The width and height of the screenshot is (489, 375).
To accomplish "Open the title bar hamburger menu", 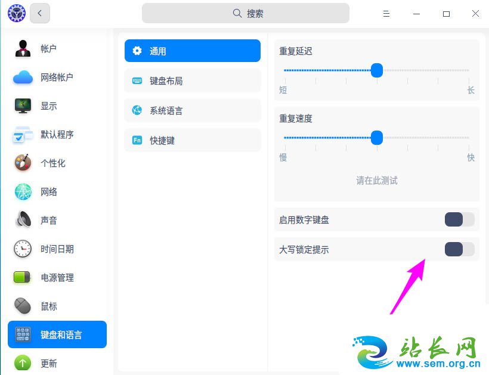I will (x=386, y=13).
